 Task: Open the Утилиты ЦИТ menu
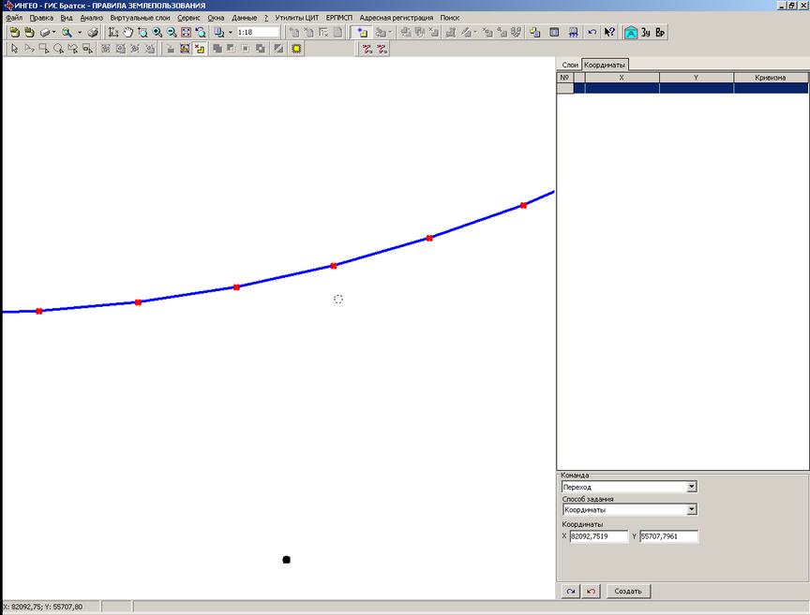coord(296,18)
